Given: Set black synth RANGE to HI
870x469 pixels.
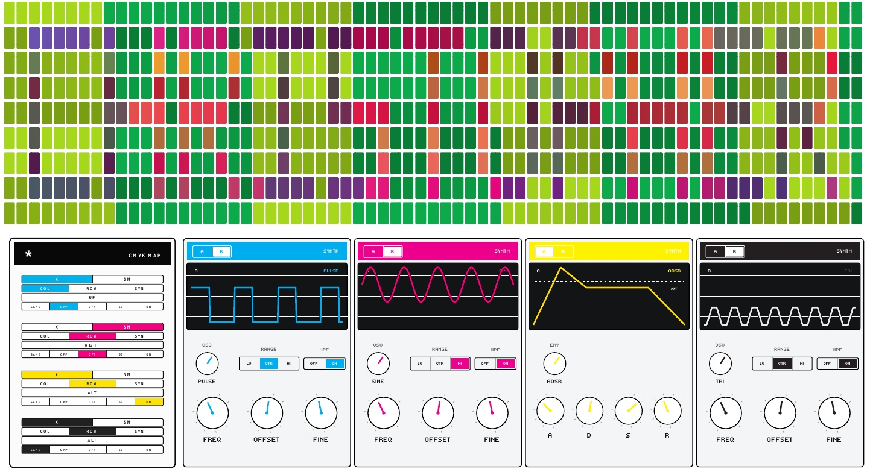Looking at the screenshot, I should (x=802, y=364).
